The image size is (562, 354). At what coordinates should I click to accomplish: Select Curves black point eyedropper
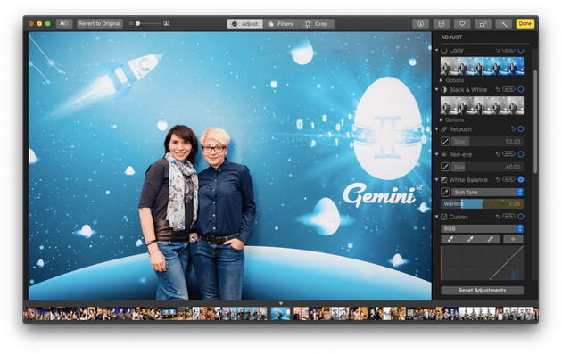click(x=450, y=239)
